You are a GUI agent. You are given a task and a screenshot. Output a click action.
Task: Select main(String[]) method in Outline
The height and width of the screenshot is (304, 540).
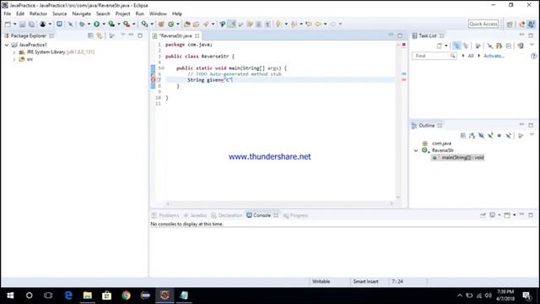point(458,158)
